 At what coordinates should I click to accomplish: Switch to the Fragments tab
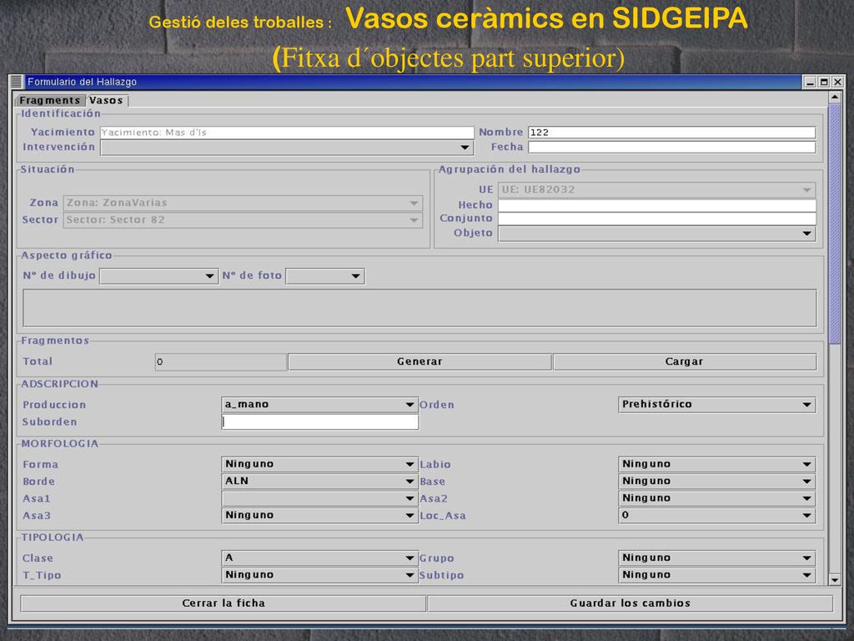(x=49, y=100)
